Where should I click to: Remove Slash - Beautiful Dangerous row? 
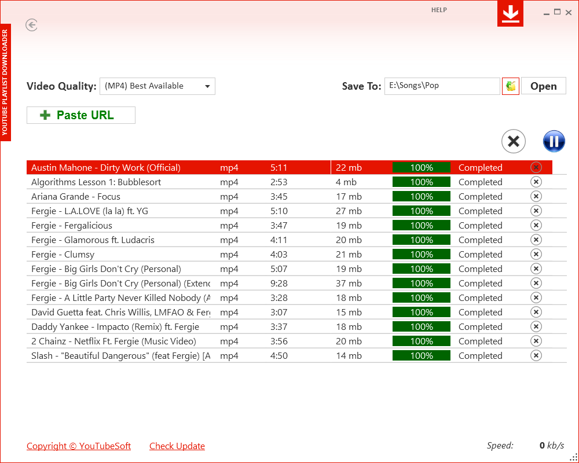click(536, 355)
